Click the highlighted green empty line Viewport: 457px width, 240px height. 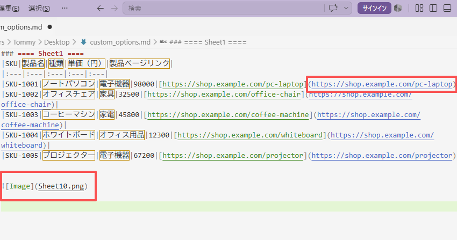pos(229,206)
